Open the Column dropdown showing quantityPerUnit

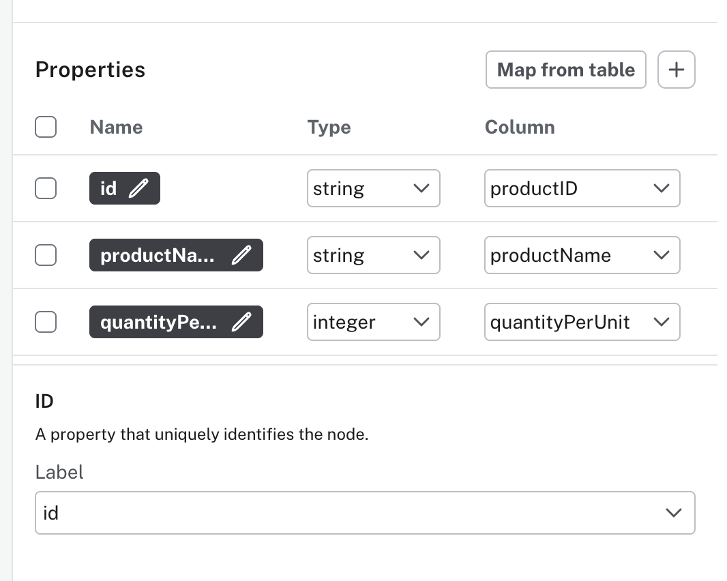point(582,322)
